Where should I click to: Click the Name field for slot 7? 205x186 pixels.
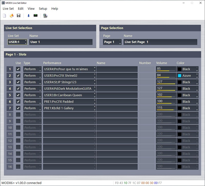click(x=117, y=108)
